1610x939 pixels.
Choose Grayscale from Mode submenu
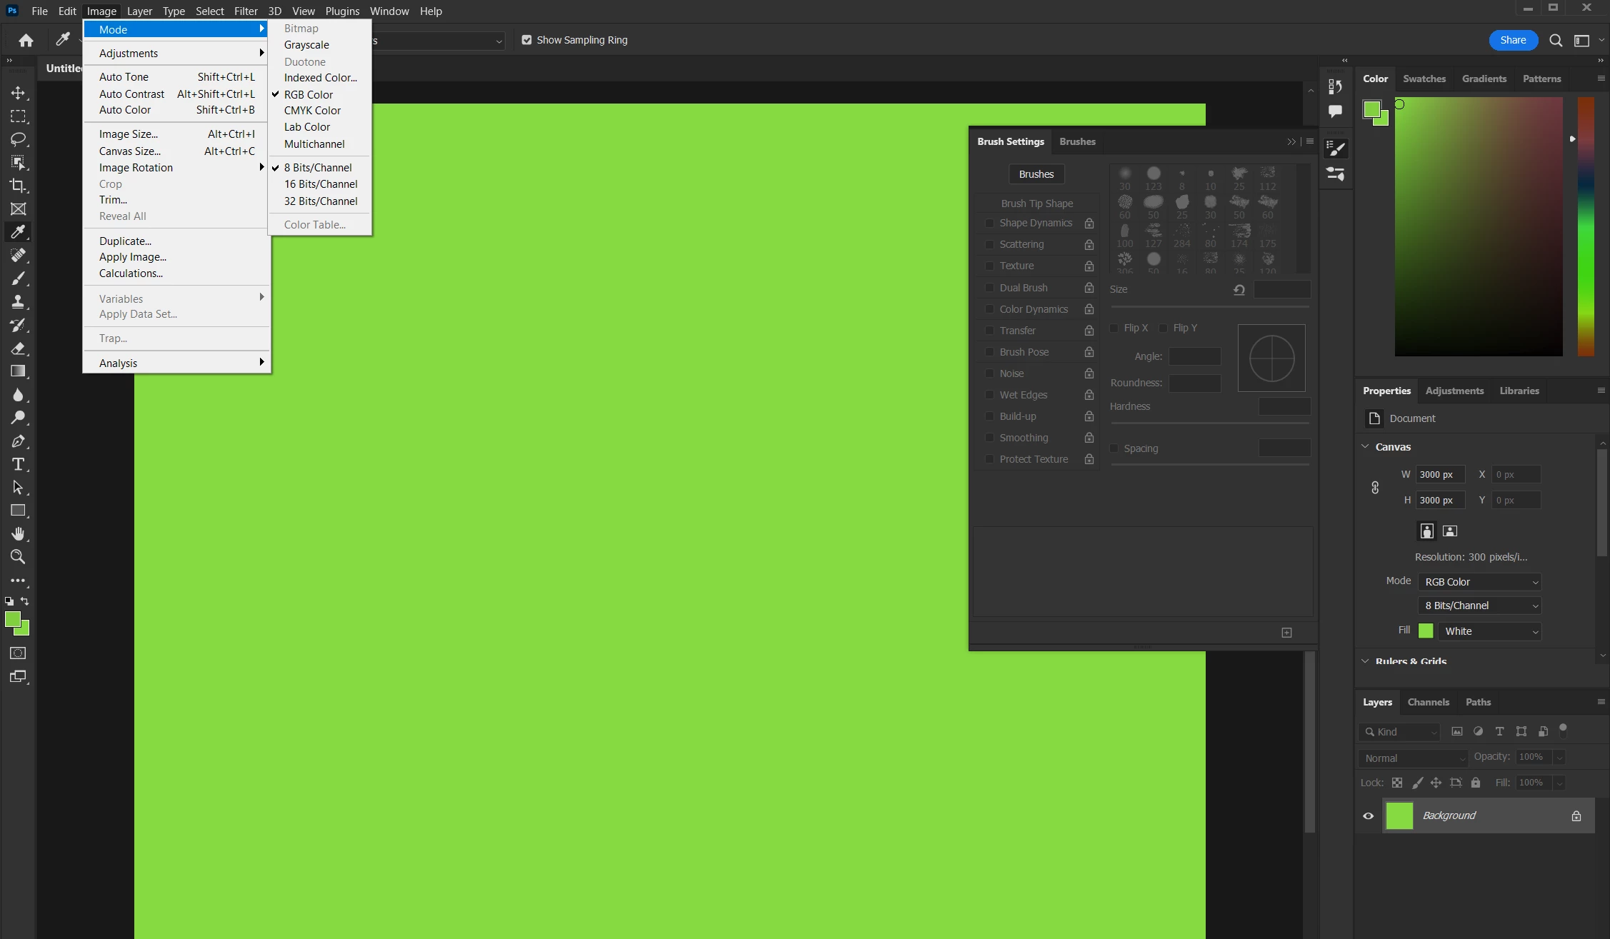(x=306, y=45)
